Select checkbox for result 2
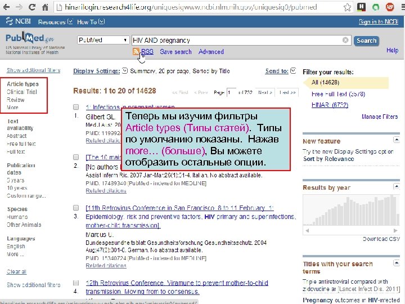 point(76,157)
